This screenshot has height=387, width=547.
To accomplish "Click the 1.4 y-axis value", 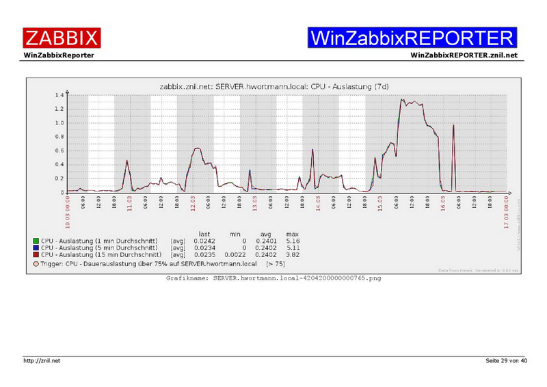I will [x=59, y=95].
